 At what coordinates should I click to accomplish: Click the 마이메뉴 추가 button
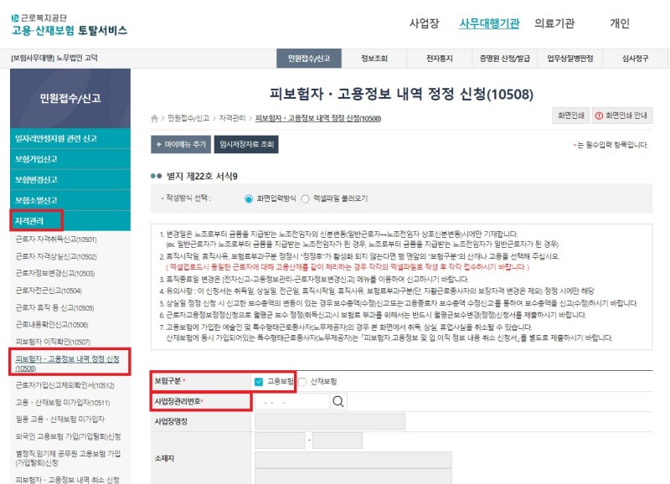pos(181,144)
